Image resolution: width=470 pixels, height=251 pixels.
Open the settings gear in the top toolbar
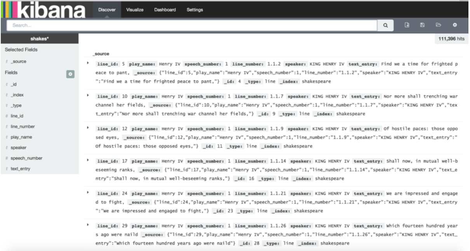coord(454,25)
